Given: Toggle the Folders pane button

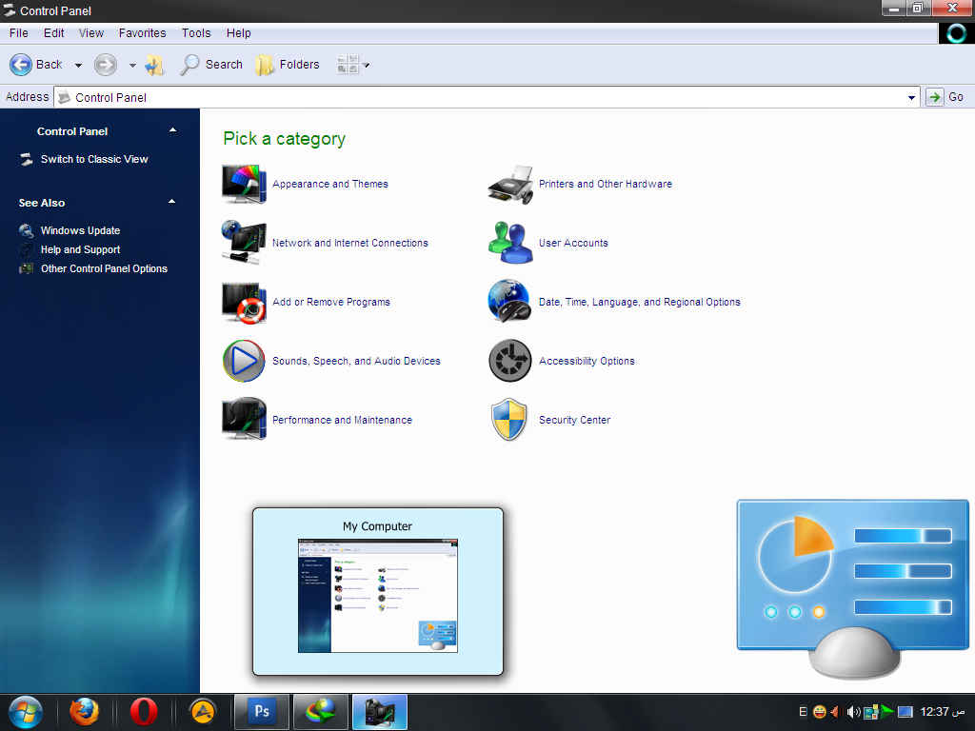Looking at the screenshot, I should click(x=288, y=65).
